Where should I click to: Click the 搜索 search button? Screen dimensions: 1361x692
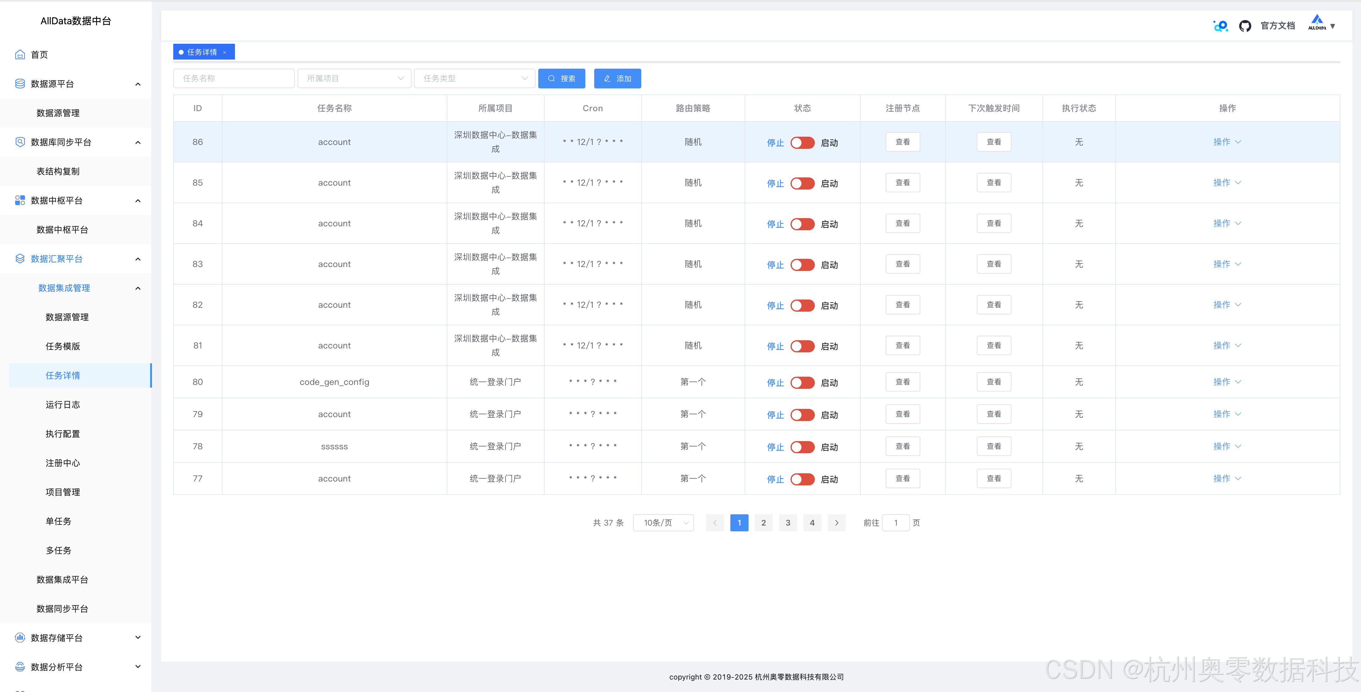[x=561, y=78]
